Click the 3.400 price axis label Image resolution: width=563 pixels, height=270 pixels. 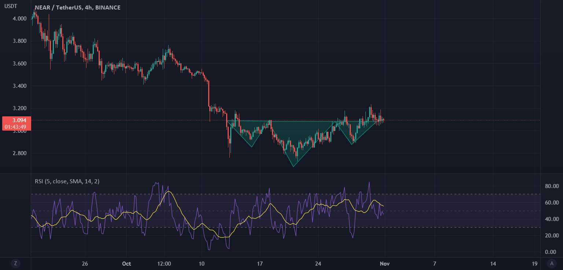20,86
